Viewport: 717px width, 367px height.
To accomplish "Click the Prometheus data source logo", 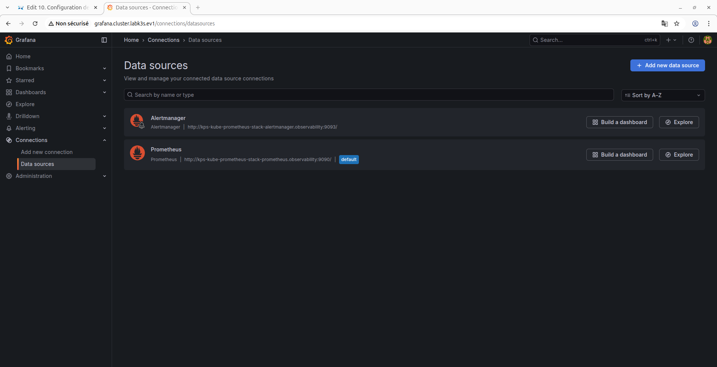I will pos(137,153).
